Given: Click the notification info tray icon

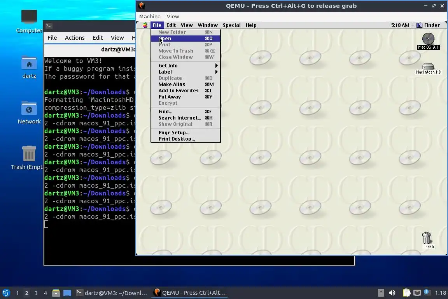Looking at the screenshot, I should point(427,292).
